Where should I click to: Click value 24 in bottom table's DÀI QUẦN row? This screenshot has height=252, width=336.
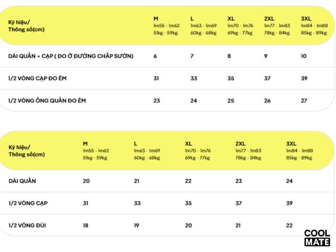coord(289,181)
